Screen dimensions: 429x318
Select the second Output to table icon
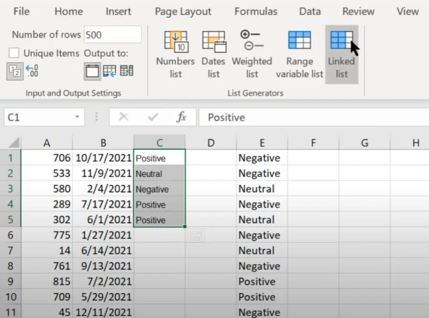pos(109,71)
